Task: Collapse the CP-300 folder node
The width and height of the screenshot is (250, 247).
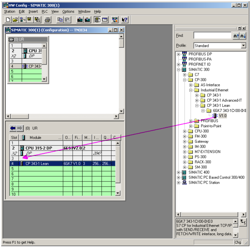Action: click(x=185, y=80)
